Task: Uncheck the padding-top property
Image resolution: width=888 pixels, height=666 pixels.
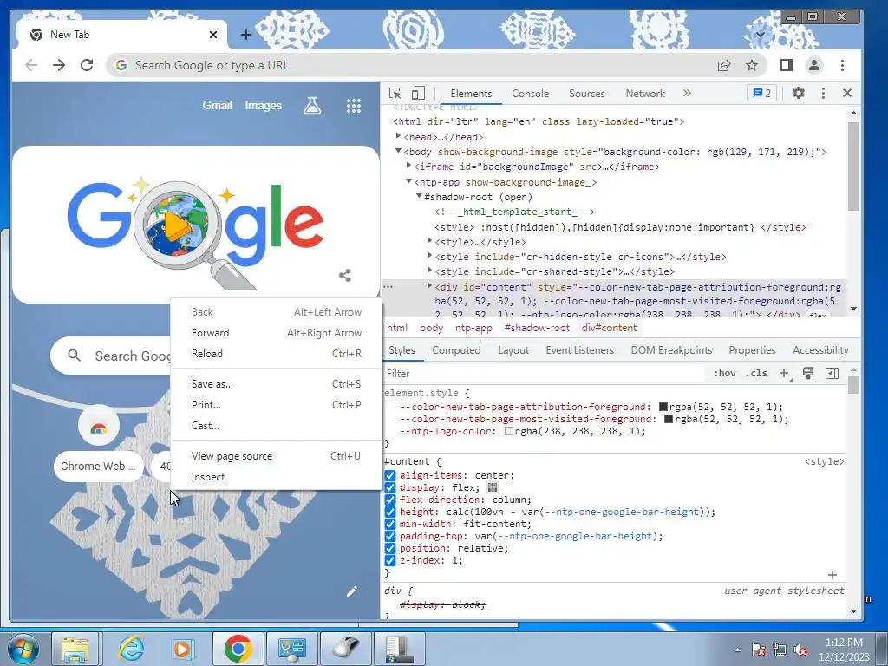Action: pos(390,536)
